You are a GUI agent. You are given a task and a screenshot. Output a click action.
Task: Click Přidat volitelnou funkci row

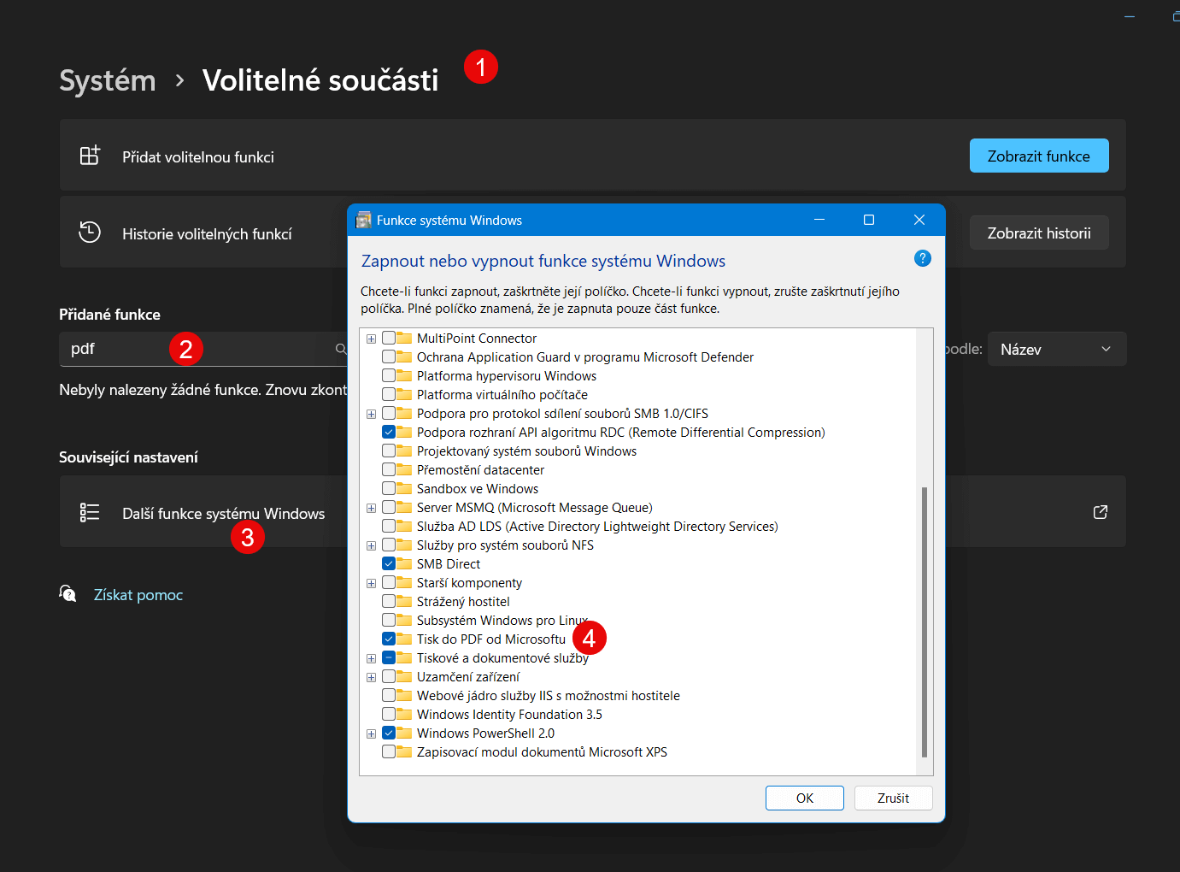[x=592, y=155]
